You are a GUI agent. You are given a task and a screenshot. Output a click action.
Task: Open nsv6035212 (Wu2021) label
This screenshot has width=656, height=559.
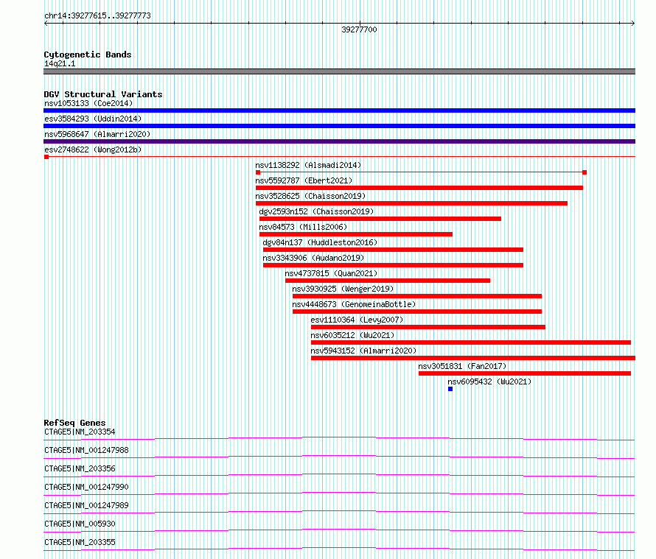pyautogui.click(x=352, y=335)
